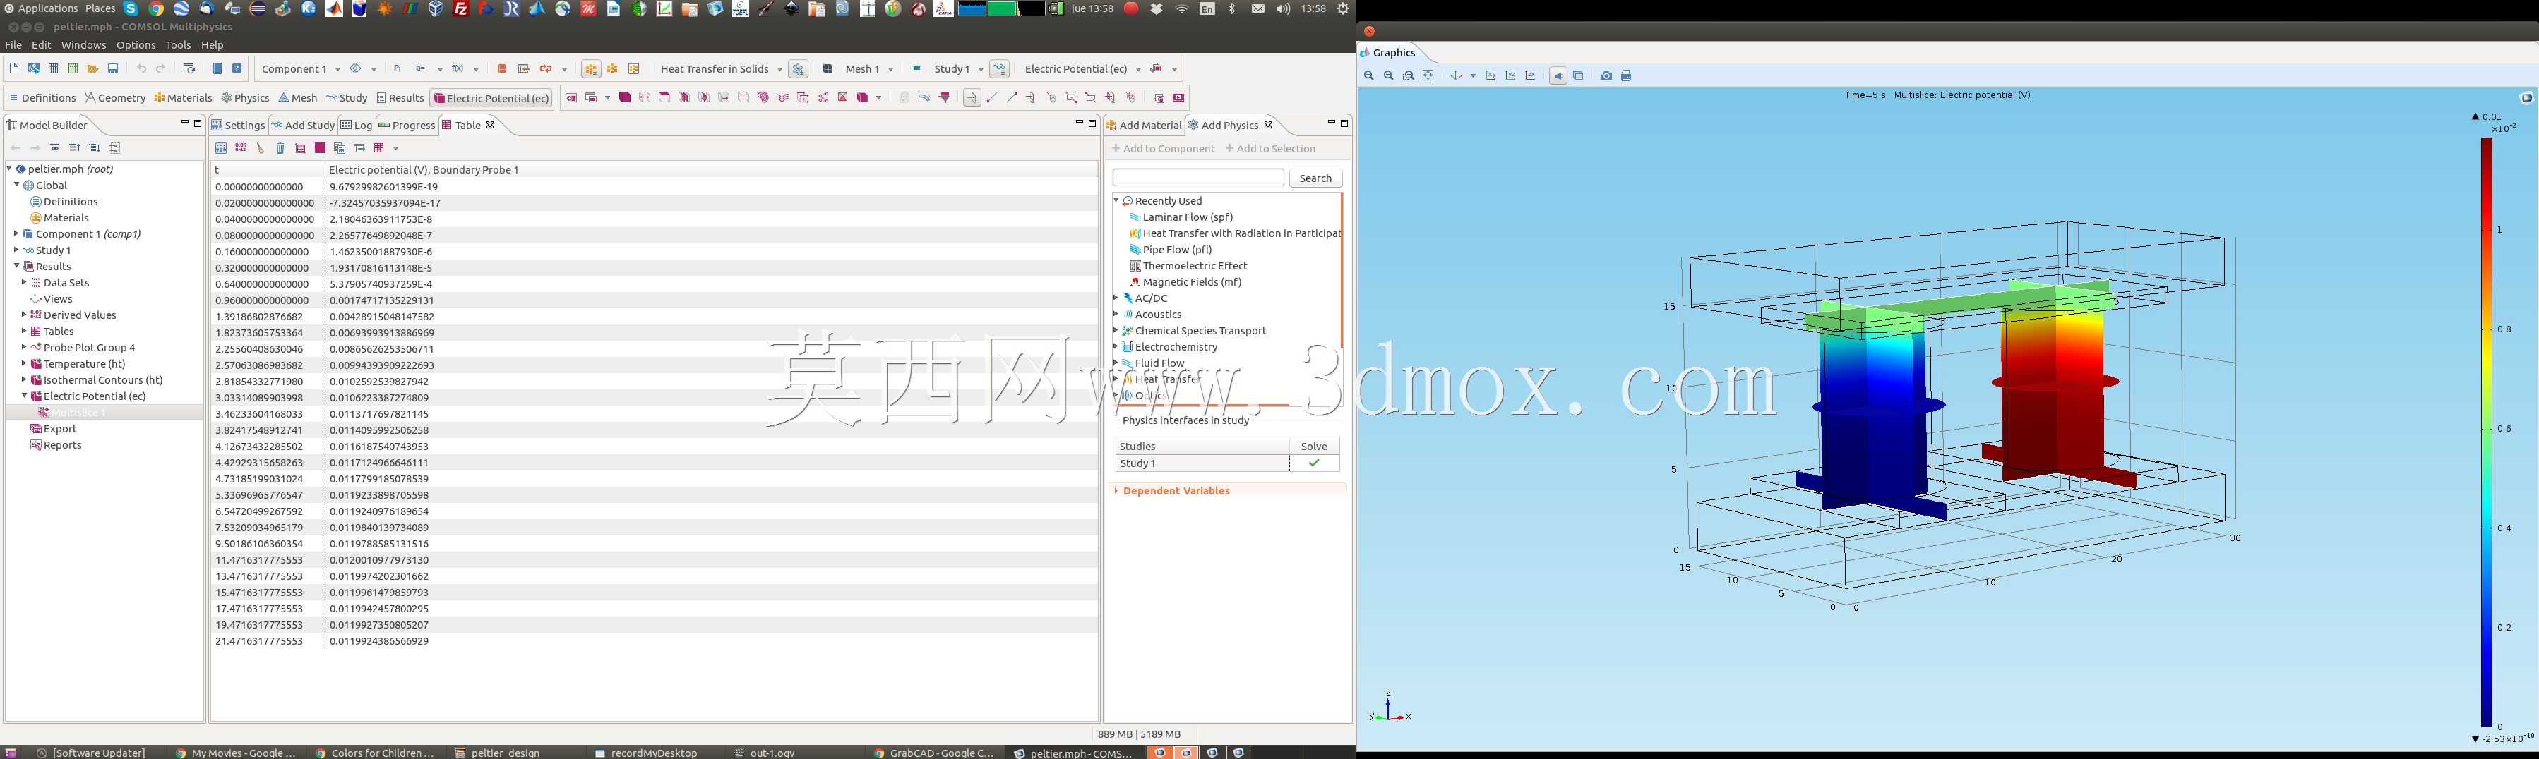Click the Geometry ribbon button
The width and height of the screenshot is (2539, 759).
click(115, 97)
